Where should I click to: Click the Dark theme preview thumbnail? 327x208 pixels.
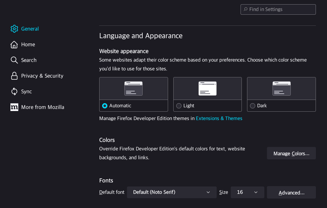click(x=282, y=88)
